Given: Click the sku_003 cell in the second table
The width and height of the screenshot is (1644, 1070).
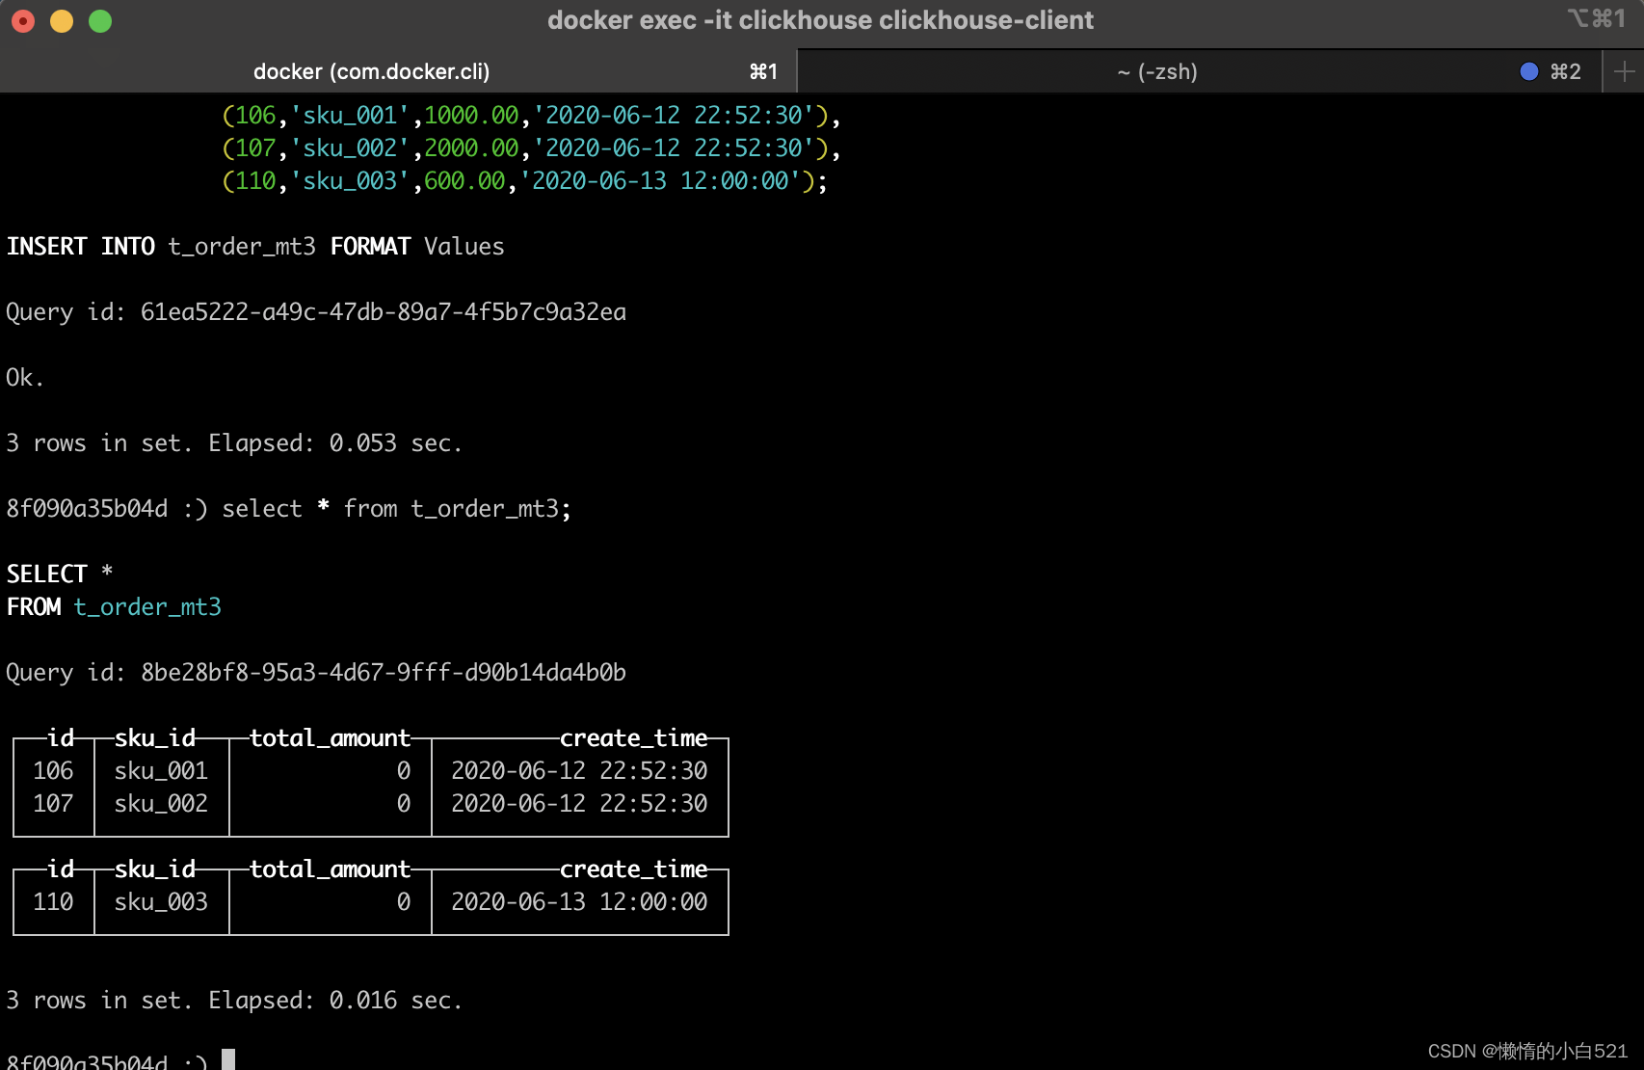Looking at the screenshot, I should [161, 902].
